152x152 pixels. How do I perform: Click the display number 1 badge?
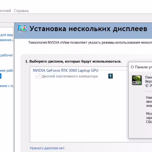(110, 76)
